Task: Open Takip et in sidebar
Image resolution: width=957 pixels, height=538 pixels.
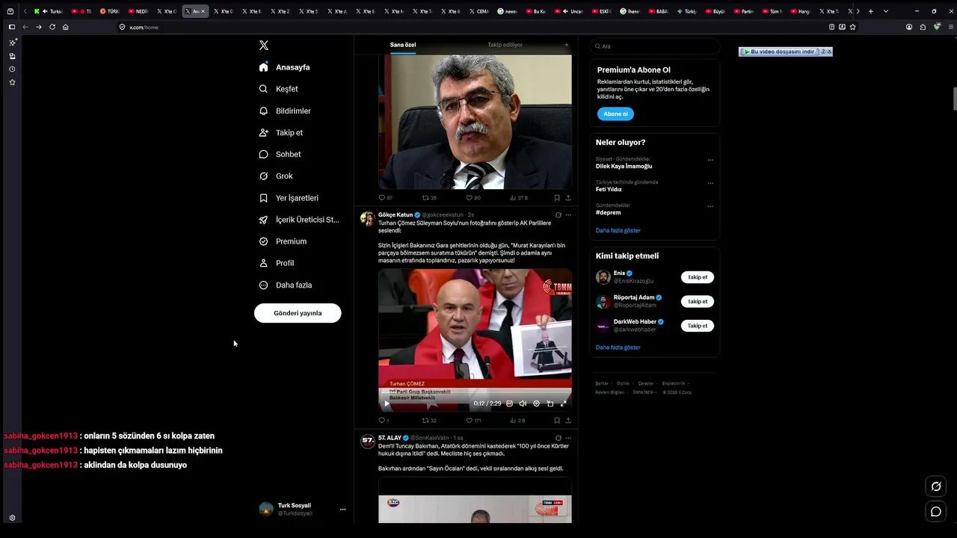Action: (280, 132)
